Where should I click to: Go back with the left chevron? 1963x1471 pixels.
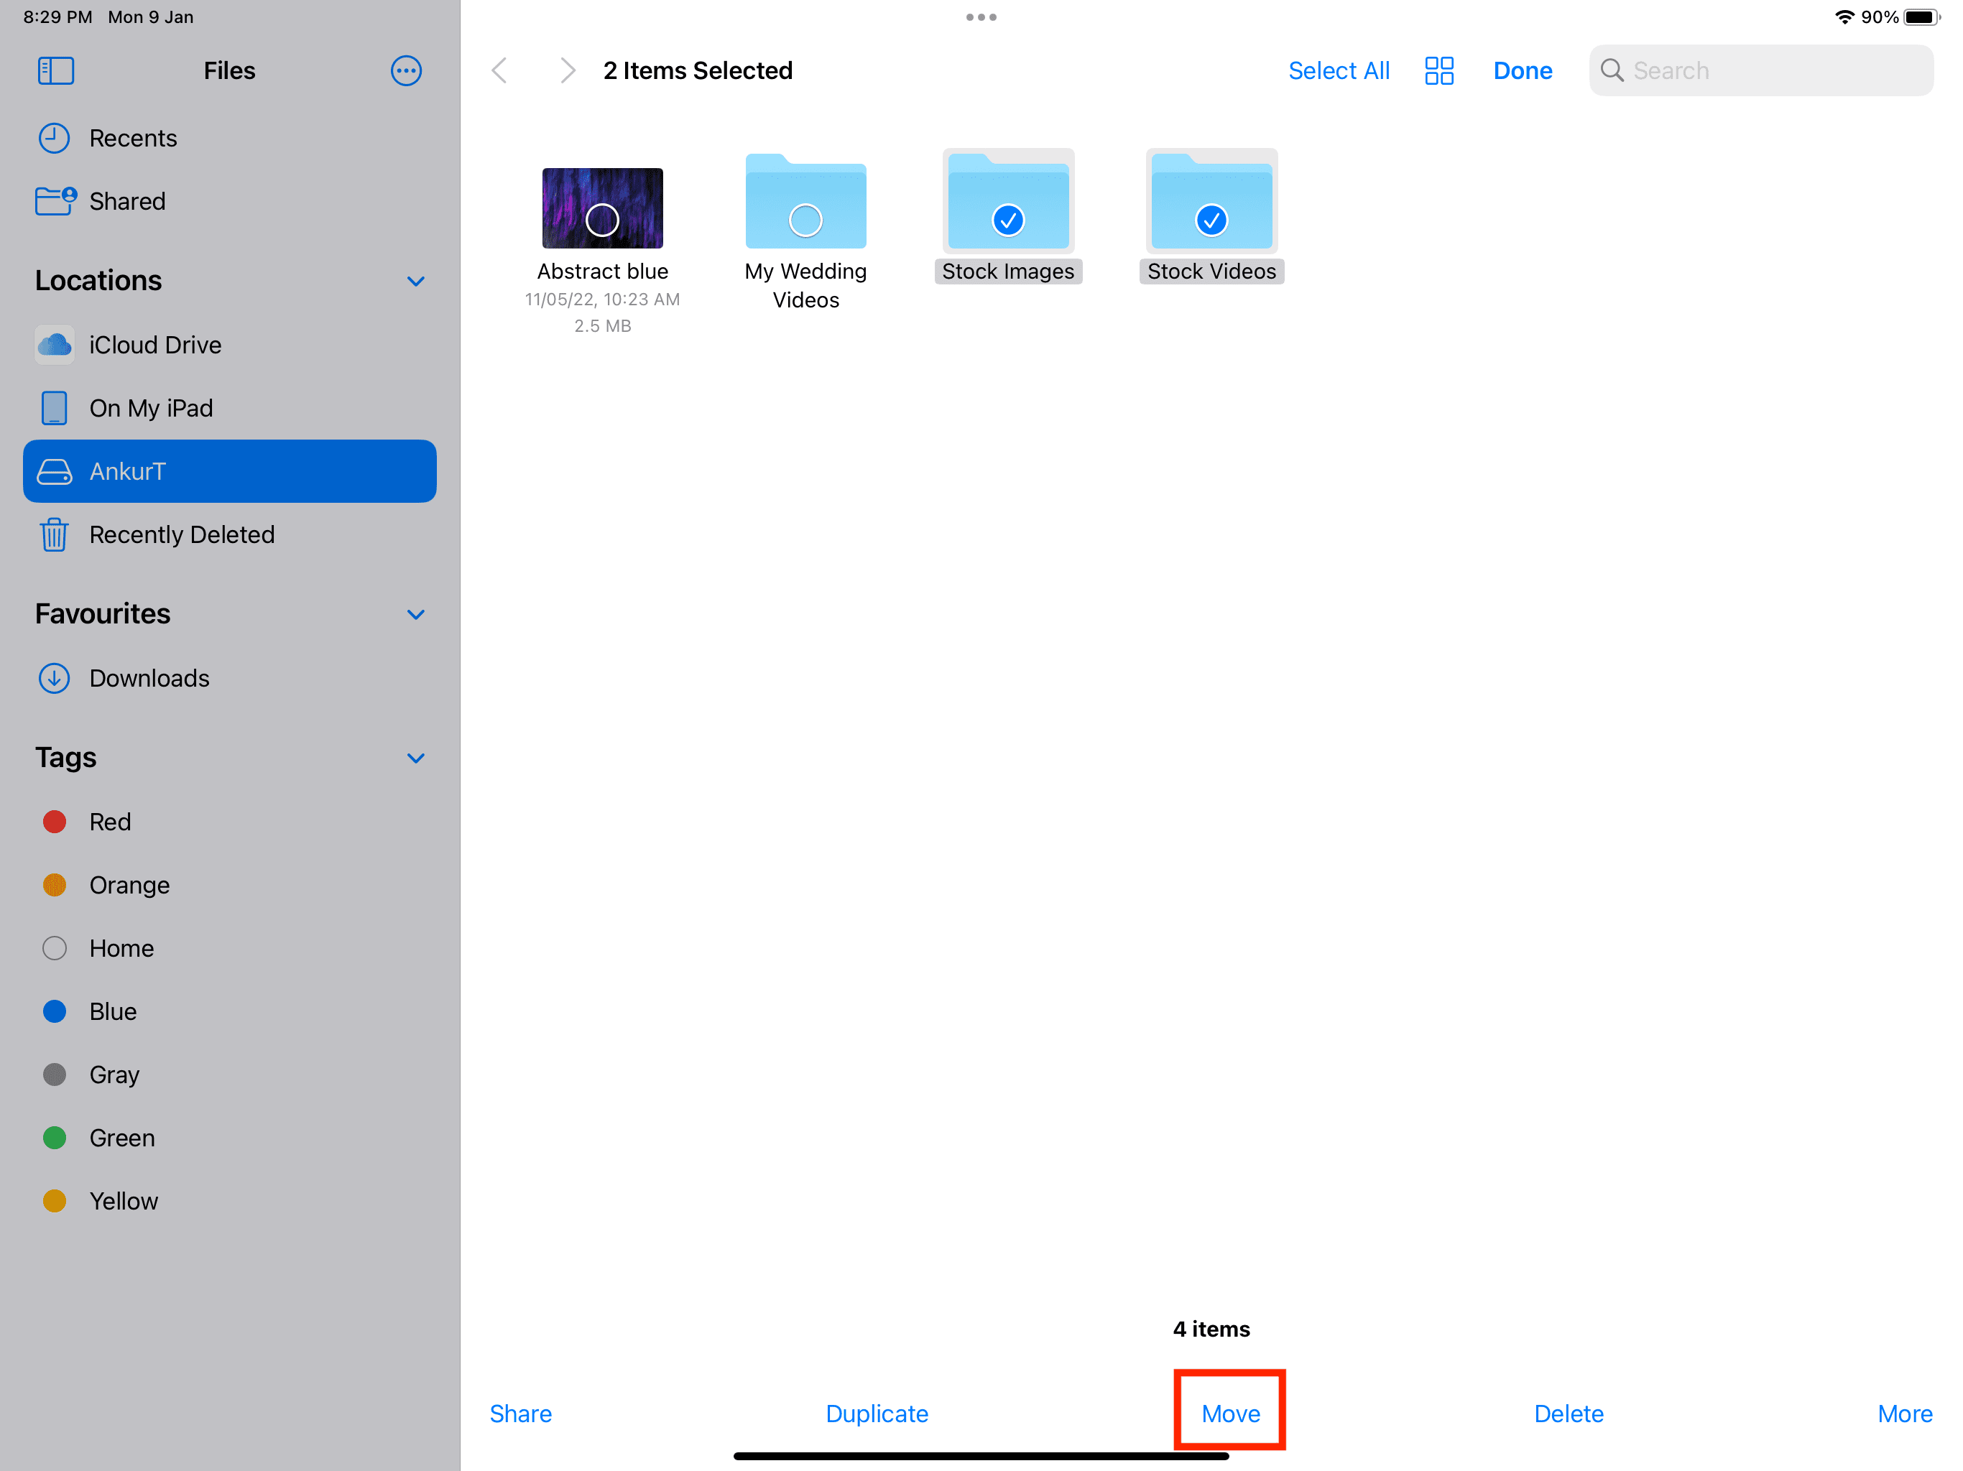click(x=499, y=71)
